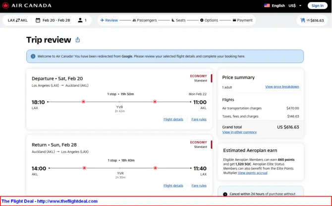Click the 1 stop 19h 50m duration

coord(120,94)
